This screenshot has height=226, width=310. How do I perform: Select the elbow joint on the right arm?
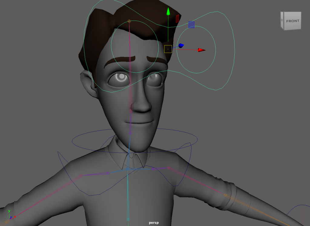click(225, 195)
